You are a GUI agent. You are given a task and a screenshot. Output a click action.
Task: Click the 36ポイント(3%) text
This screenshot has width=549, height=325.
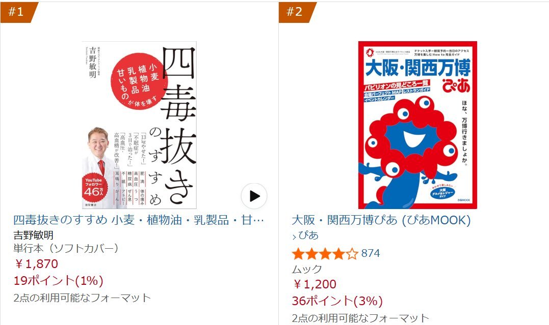pyautogui.click(x=337, y=301)
